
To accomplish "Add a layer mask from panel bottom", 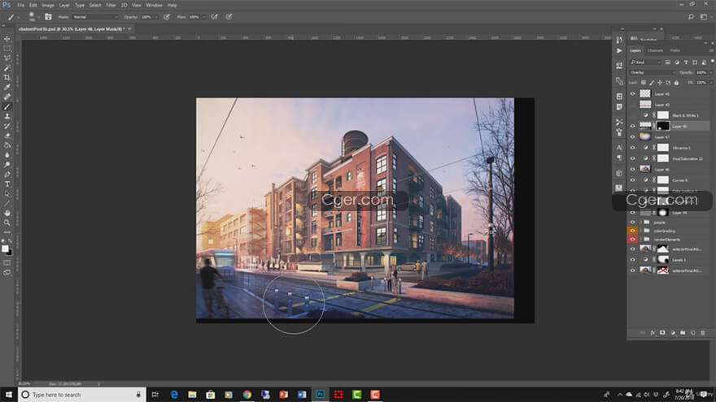I will [662, 333].
